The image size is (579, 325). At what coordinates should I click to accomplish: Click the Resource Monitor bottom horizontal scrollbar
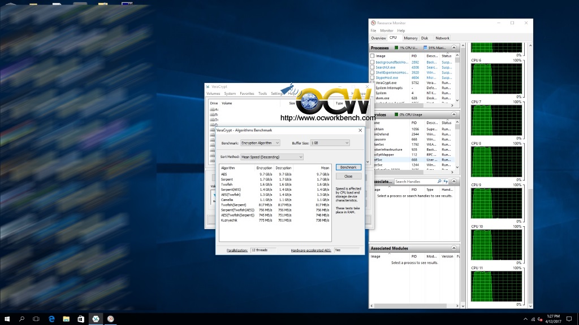[x=414, y=306]
